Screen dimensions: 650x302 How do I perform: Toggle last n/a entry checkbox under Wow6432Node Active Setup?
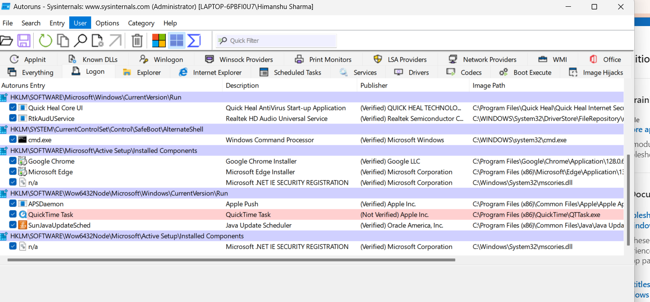[x=13, y=246]
